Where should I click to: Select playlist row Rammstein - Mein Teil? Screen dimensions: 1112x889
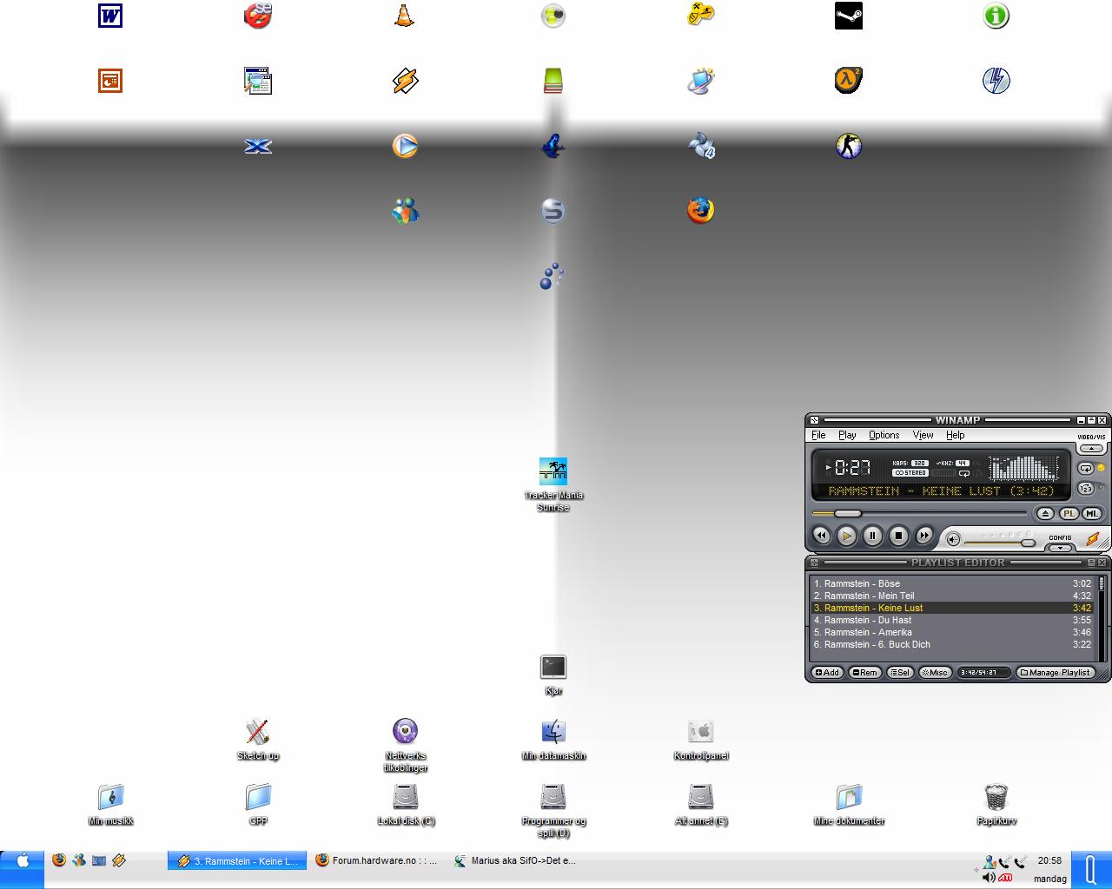point(952,596)
